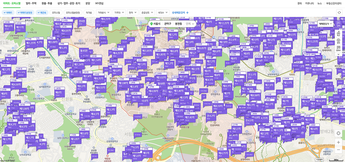Select the 매 8.19억 listing marker
The image size is (345, 162).
pos(218,106)
